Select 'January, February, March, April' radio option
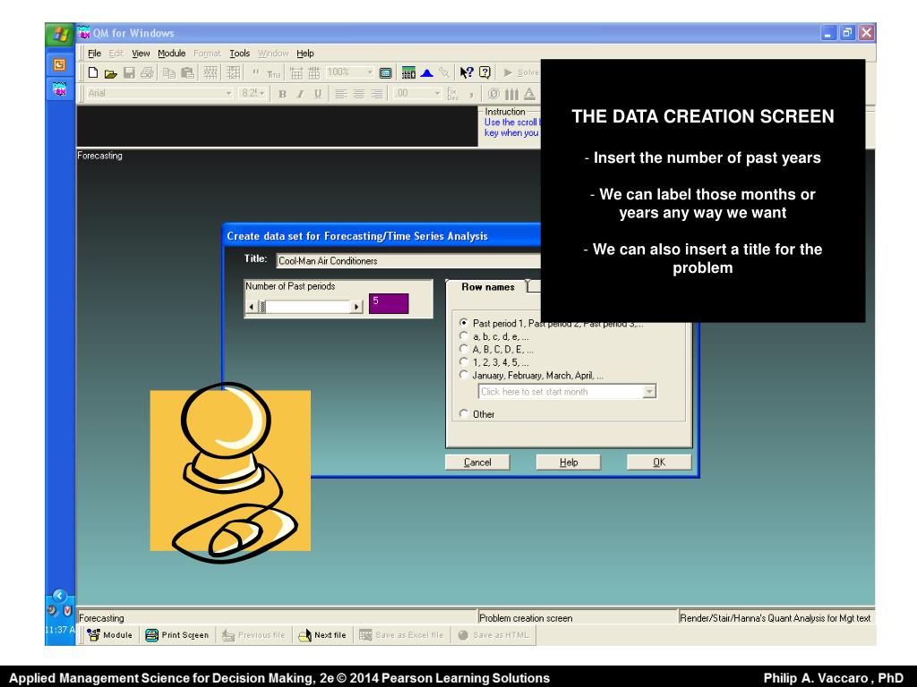This screenshot has width=917, height=687. (x=464, y=376)
